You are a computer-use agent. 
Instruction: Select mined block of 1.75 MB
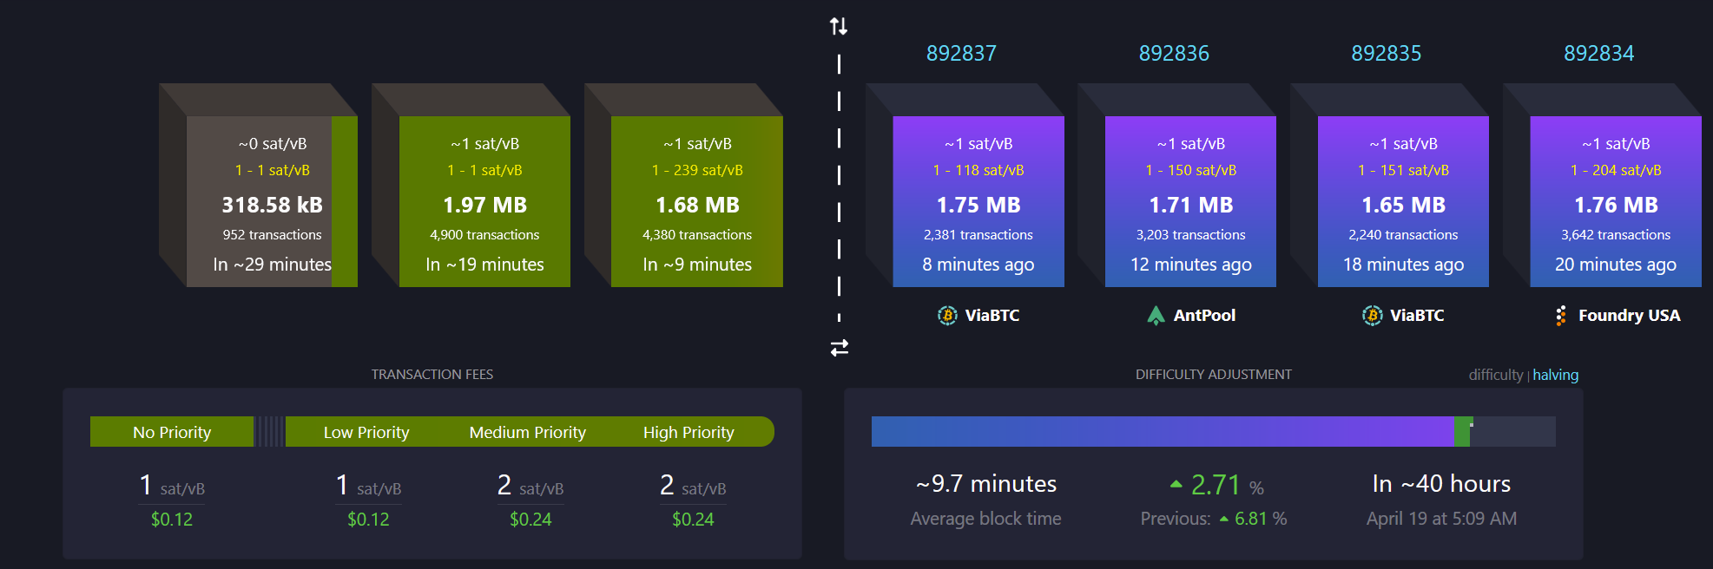[x=978, y=205]
